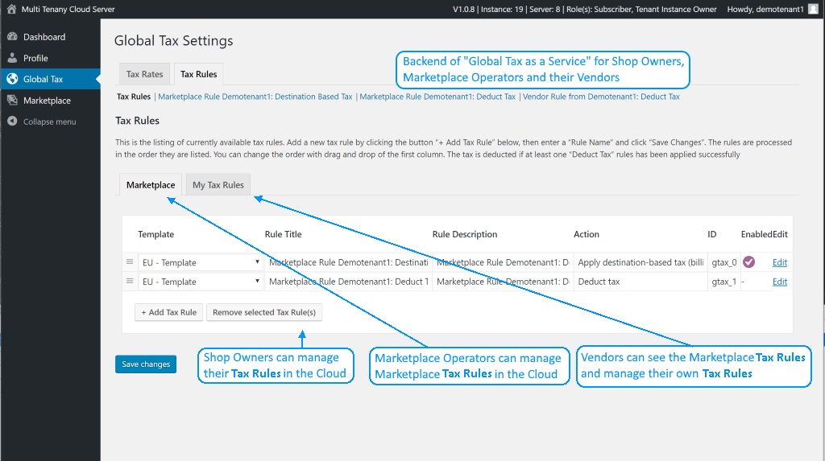This screenshot has width=825, height=461.
Task: Click the Global Tax globe icon
Action: click(12, 79)
